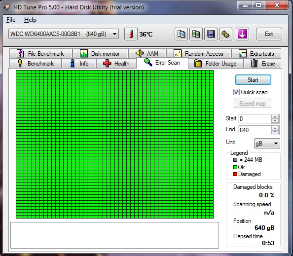Click the Start scan button
This screenshot has width=293, height=256.
click(253, 80)
